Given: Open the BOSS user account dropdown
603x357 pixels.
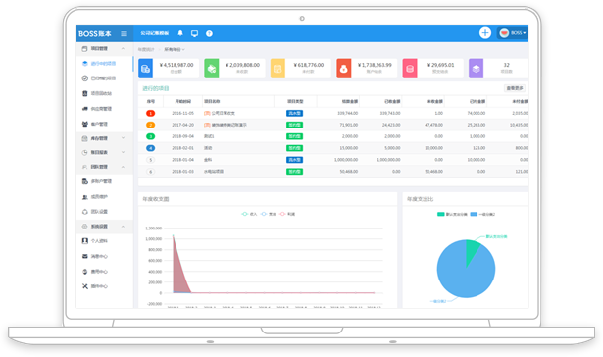Looking at the screenshot, I should click(513, 33).
